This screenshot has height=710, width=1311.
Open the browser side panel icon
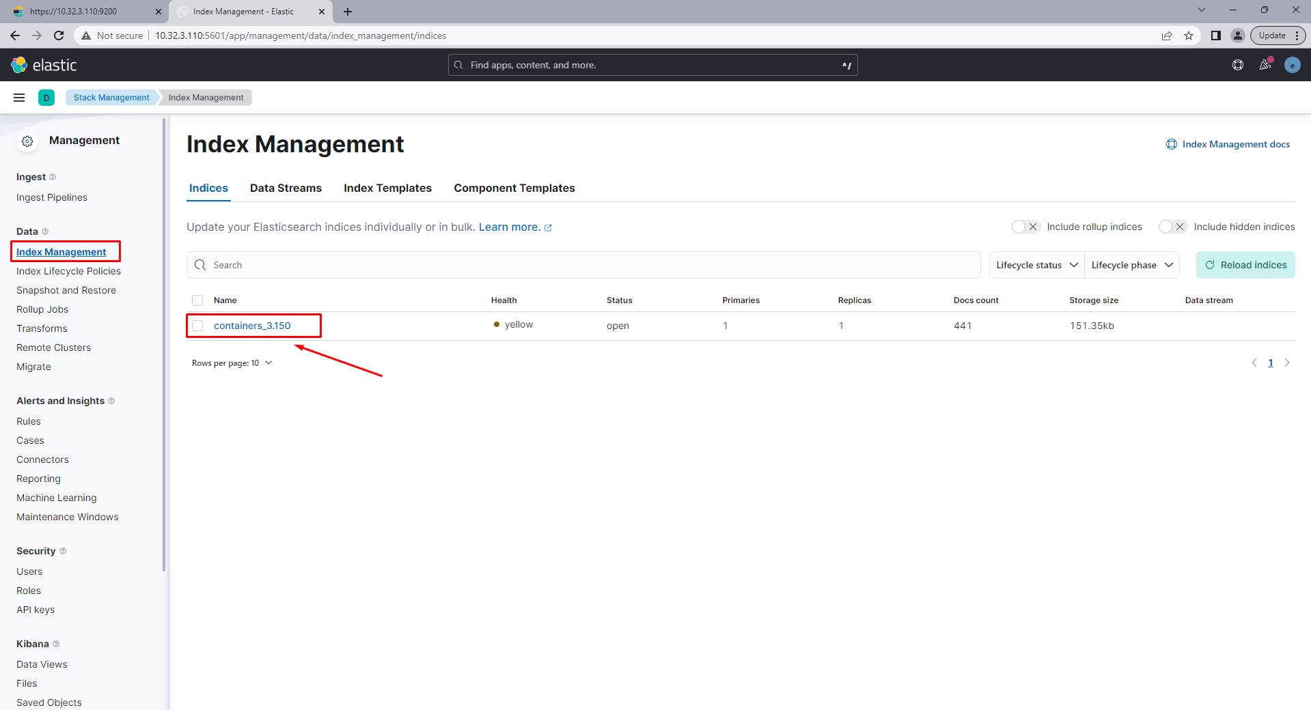[1215, 35]
